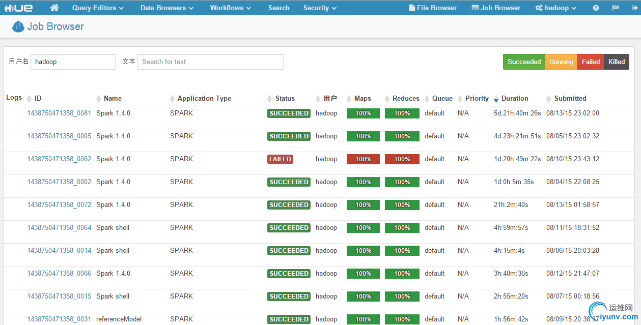This screenshot has width=641, height=325.
Task: Click the Job Browser hard-hat icon
Action: point(18,26)
